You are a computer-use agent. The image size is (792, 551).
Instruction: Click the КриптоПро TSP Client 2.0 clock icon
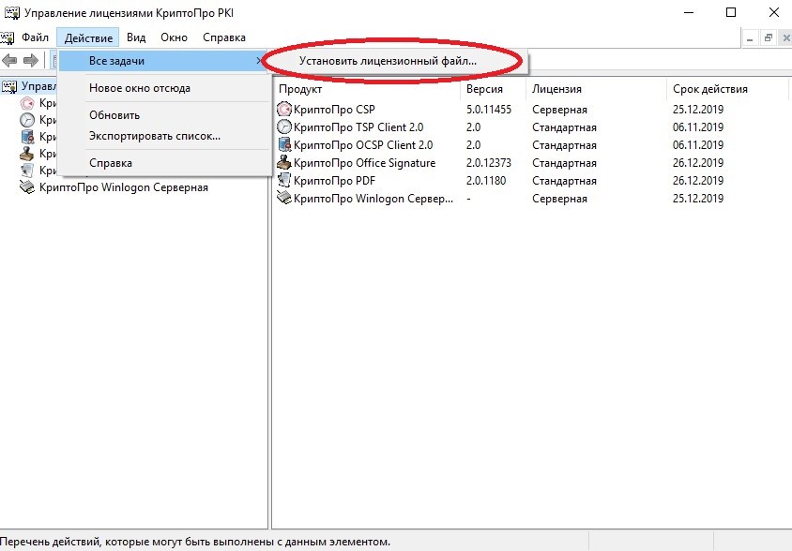click(x=284, y=127)
